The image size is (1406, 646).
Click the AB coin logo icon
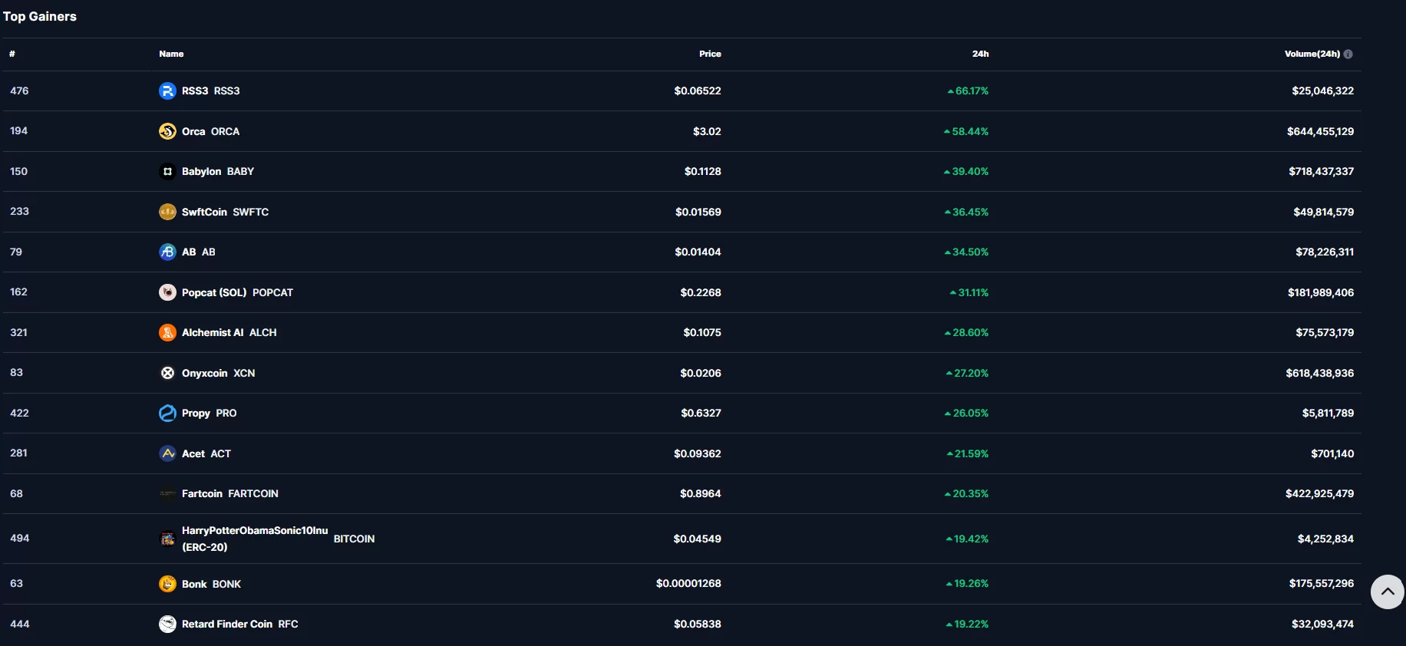(167, 252)
